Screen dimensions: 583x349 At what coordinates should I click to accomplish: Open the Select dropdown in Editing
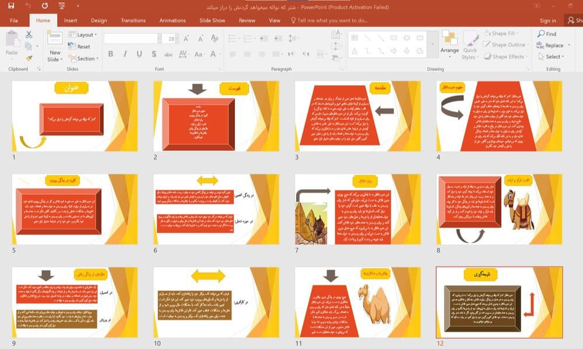551,57
